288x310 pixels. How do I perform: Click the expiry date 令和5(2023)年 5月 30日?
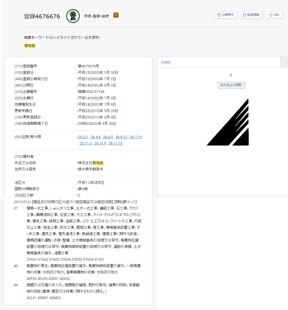pyautogui.click(x=97, y=123)
